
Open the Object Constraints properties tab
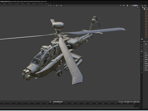pyautogui.click(x=142, y=68)
